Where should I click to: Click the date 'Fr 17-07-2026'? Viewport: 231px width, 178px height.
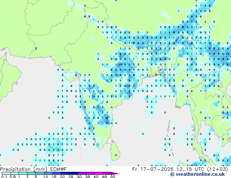[153, 169]
